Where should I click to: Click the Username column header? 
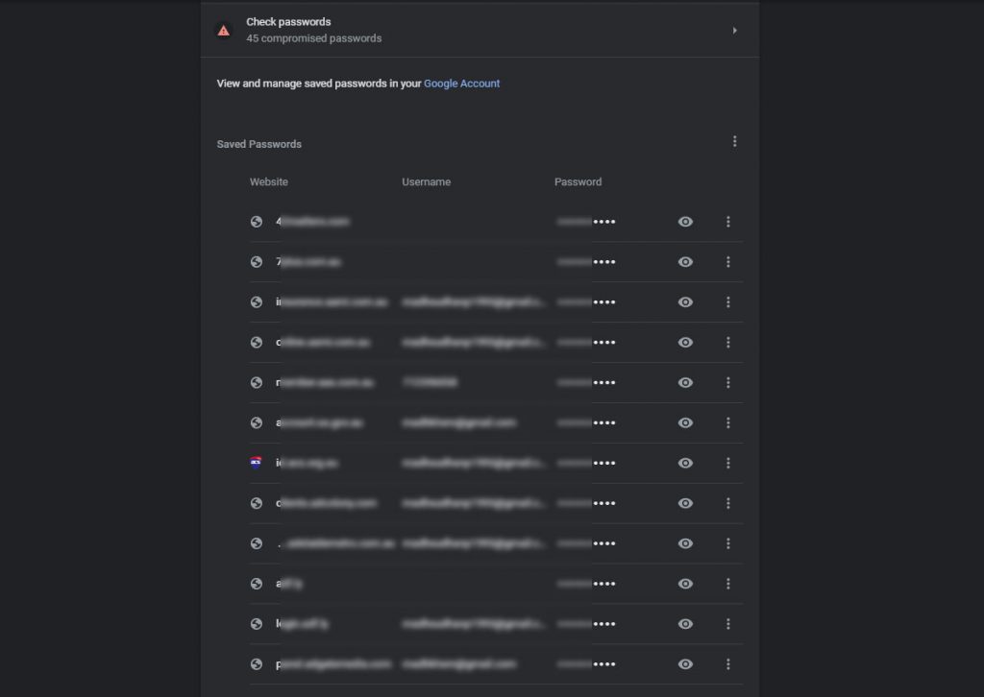point(426,181)
